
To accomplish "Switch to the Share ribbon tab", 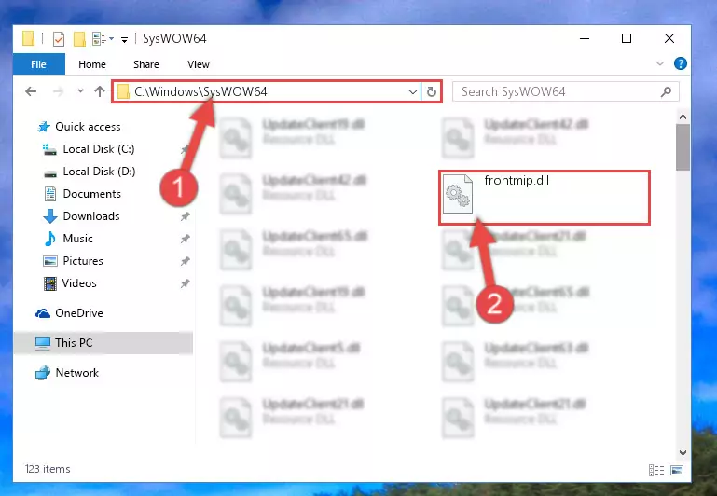I will pos(146,64).
